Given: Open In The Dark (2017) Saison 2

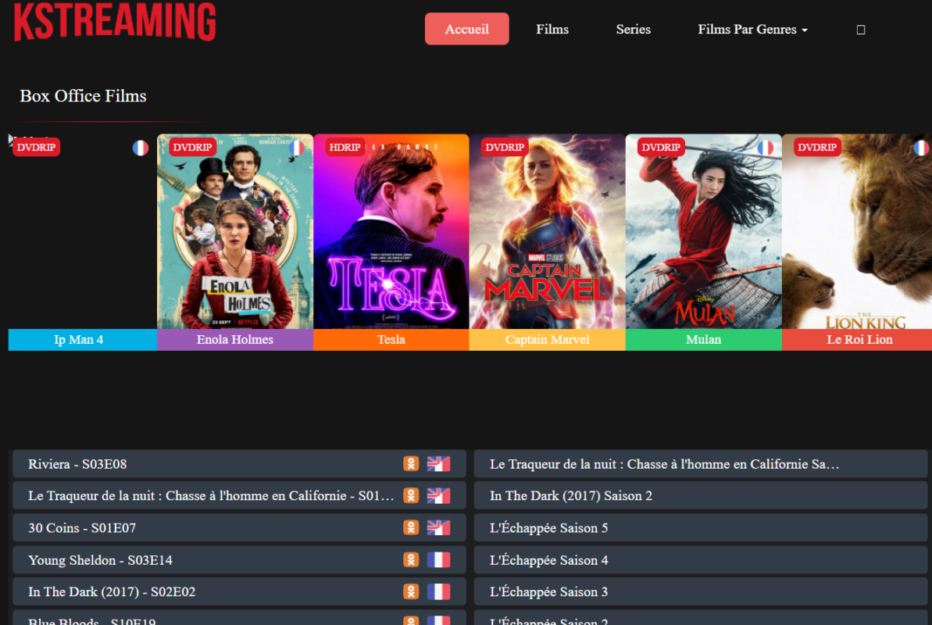Looking at the screenshot, I should tap(701, 495).
